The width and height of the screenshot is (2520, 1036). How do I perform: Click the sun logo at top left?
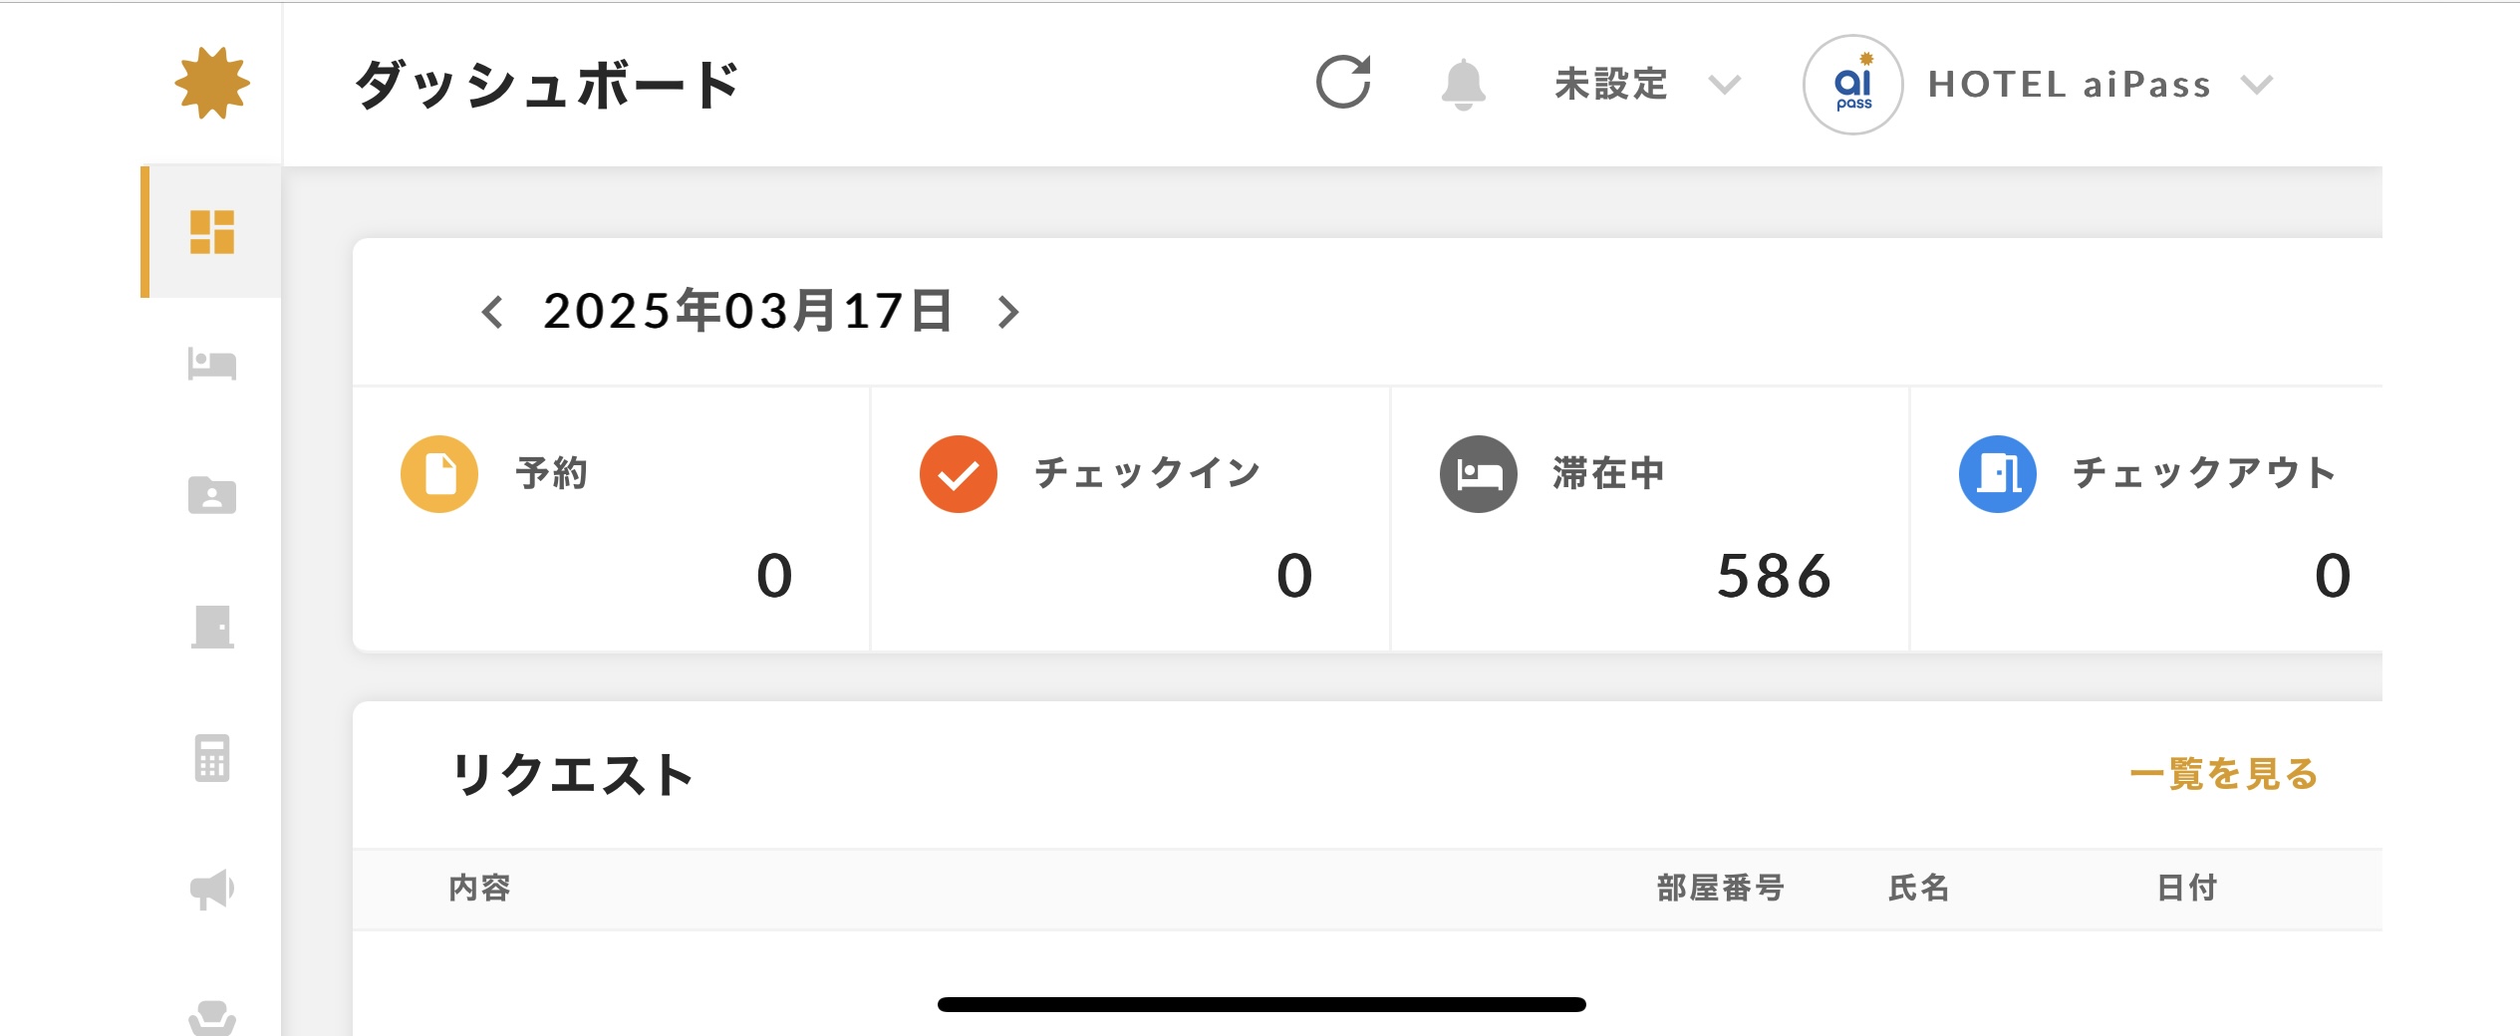[212, 83]
